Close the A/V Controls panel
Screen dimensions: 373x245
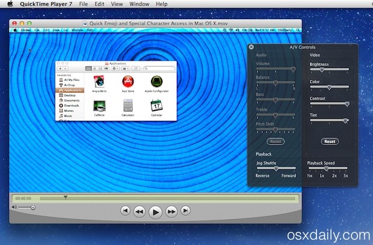[251, 47]
